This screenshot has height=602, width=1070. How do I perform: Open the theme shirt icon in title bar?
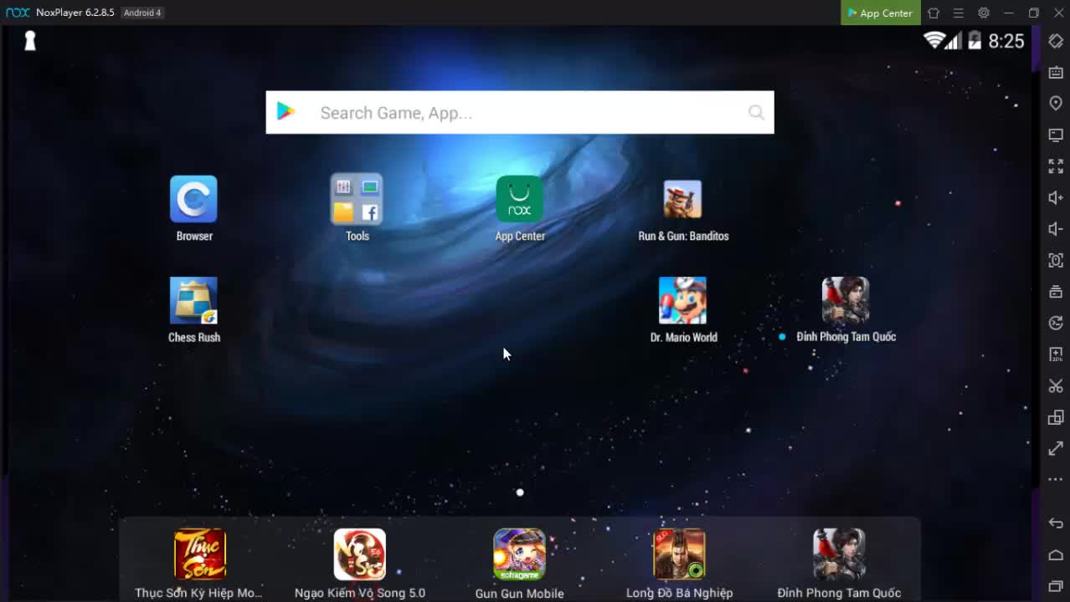click(934, 13)
